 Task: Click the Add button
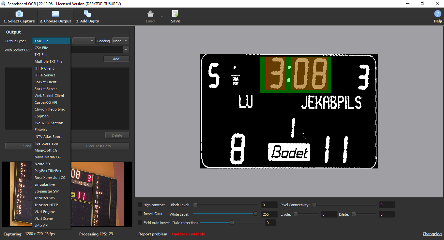116,59
